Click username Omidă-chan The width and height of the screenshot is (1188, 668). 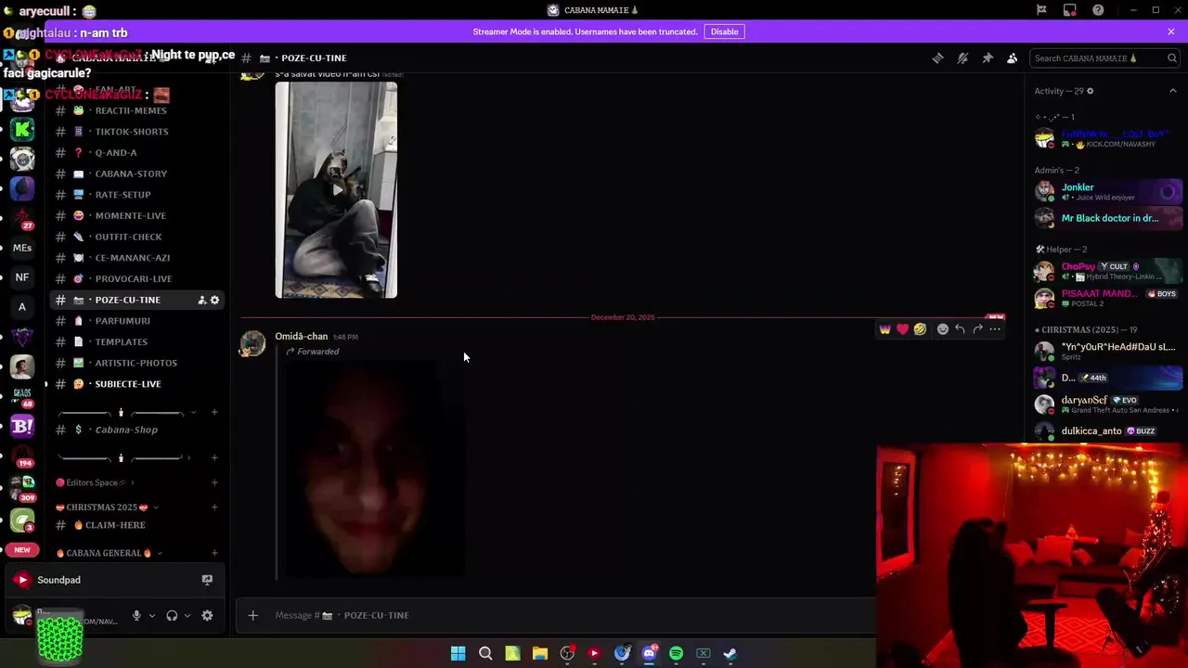tap(302, 336)
